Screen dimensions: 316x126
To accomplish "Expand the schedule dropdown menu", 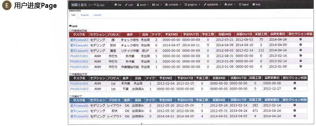I will point(173,5).
